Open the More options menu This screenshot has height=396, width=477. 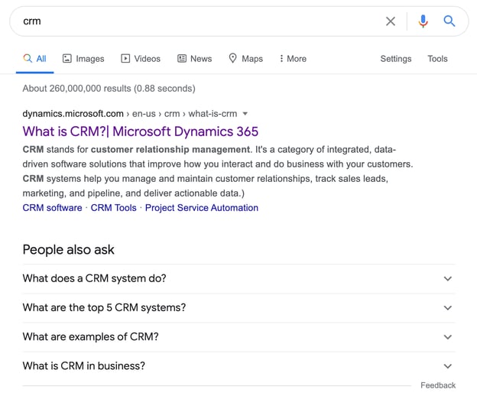[293, 59]
